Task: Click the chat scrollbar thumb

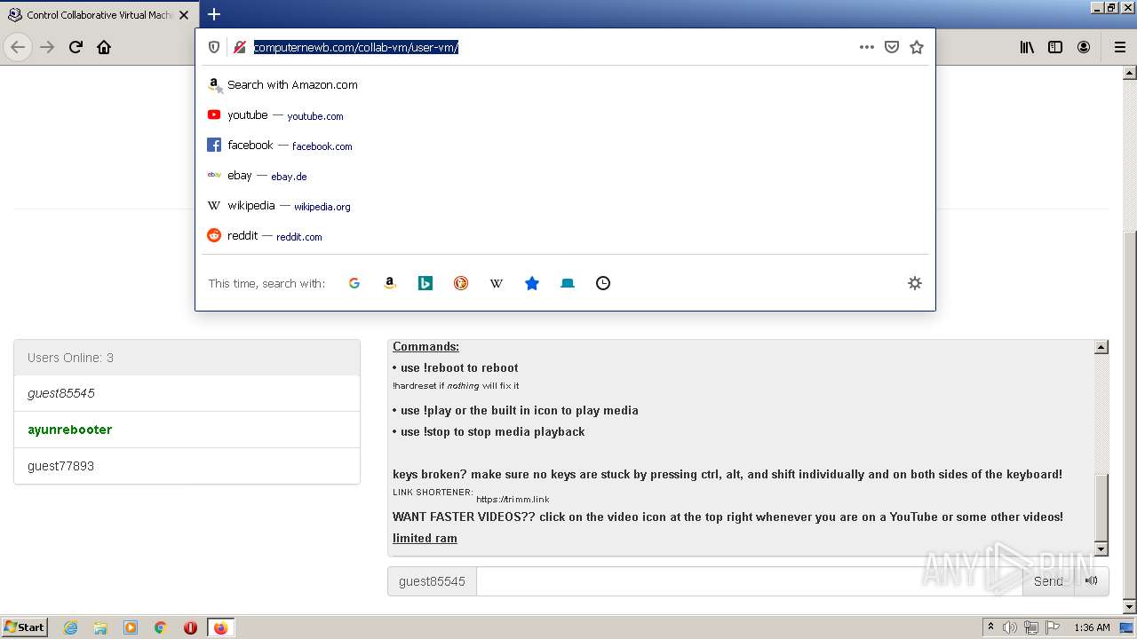Action: (1101, 508)
